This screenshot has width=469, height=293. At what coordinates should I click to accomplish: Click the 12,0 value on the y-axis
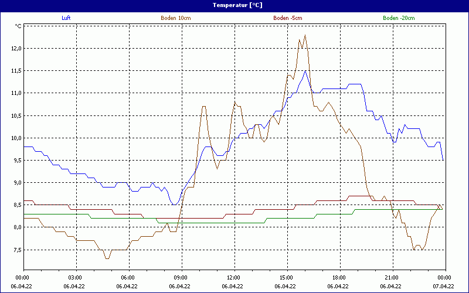[15, 49]
